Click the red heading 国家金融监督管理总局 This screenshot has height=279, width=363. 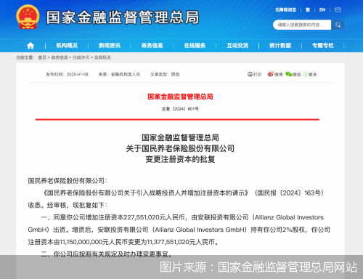point(180,97)
